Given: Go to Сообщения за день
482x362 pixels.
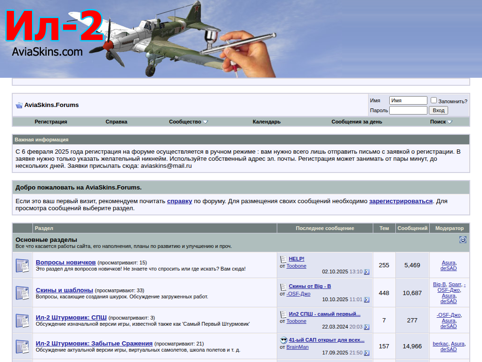Looking at the screenshot, I should (356, 122).
